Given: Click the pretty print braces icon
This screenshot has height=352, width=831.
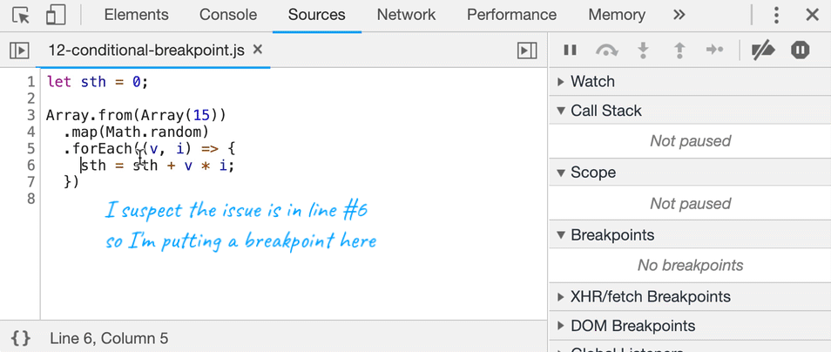Looking at the screenshot, I should tap(21, 338).
